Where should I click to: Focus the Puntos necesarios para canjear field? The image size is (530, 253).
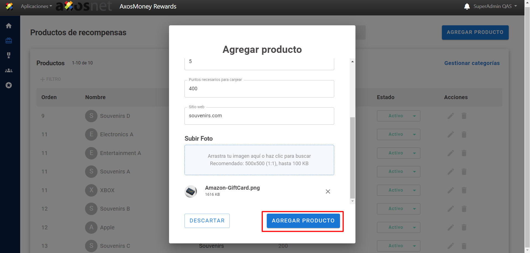coord(259,89)
